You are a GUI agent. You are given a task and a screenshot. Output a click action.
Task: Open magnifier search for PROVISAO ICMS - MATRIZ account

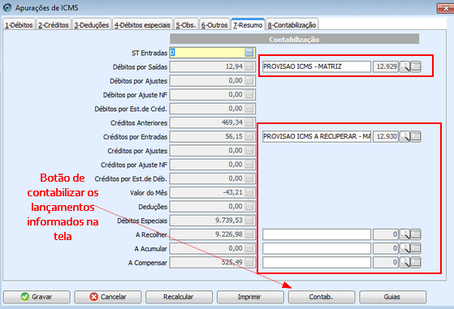[x=404, y=67]
